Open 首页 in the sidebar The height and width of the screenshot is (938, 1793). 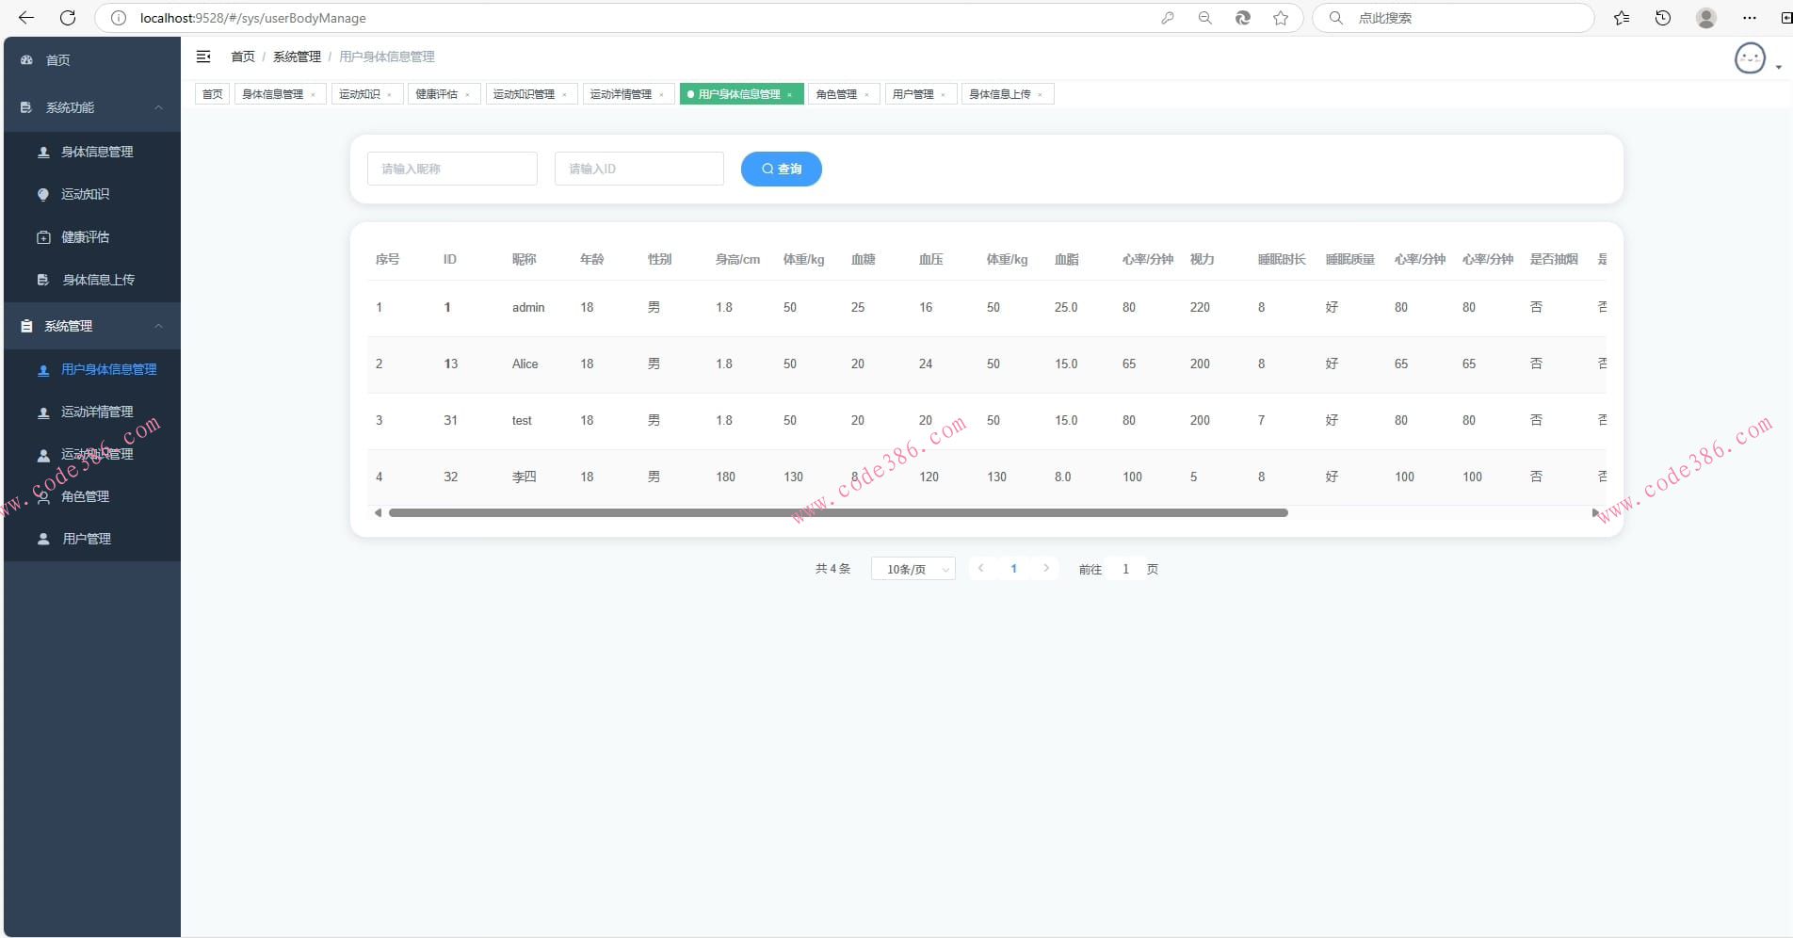(58, 60)
